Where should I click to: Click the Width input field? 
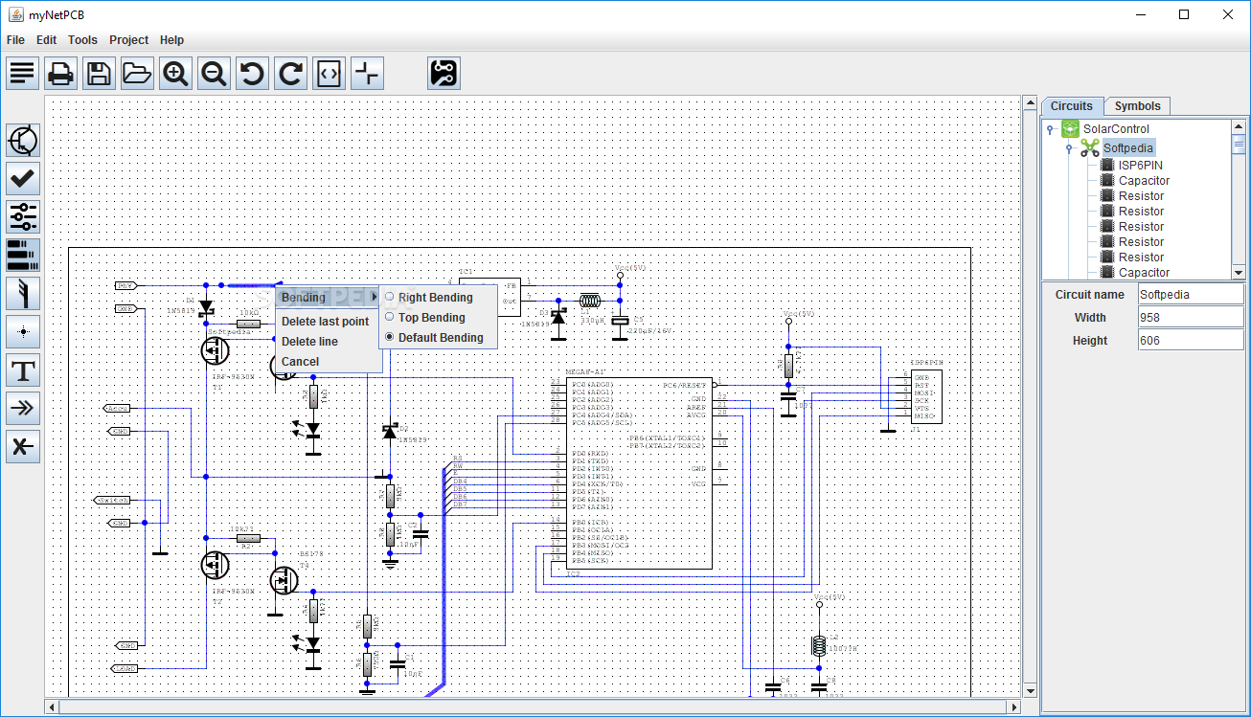[x=1190, y=318]
